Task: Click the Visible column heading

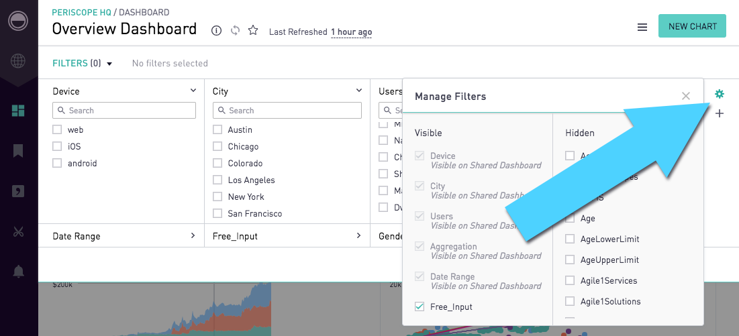Action: (x=428, y=133)
